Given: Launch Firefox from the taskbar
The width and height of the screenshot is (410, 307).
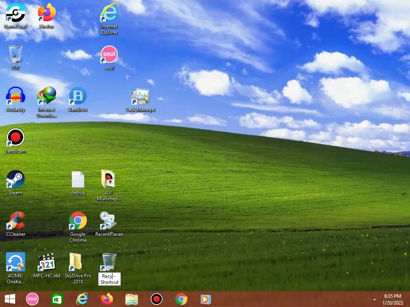Looking at the screenshot, I should pos(107,299).
